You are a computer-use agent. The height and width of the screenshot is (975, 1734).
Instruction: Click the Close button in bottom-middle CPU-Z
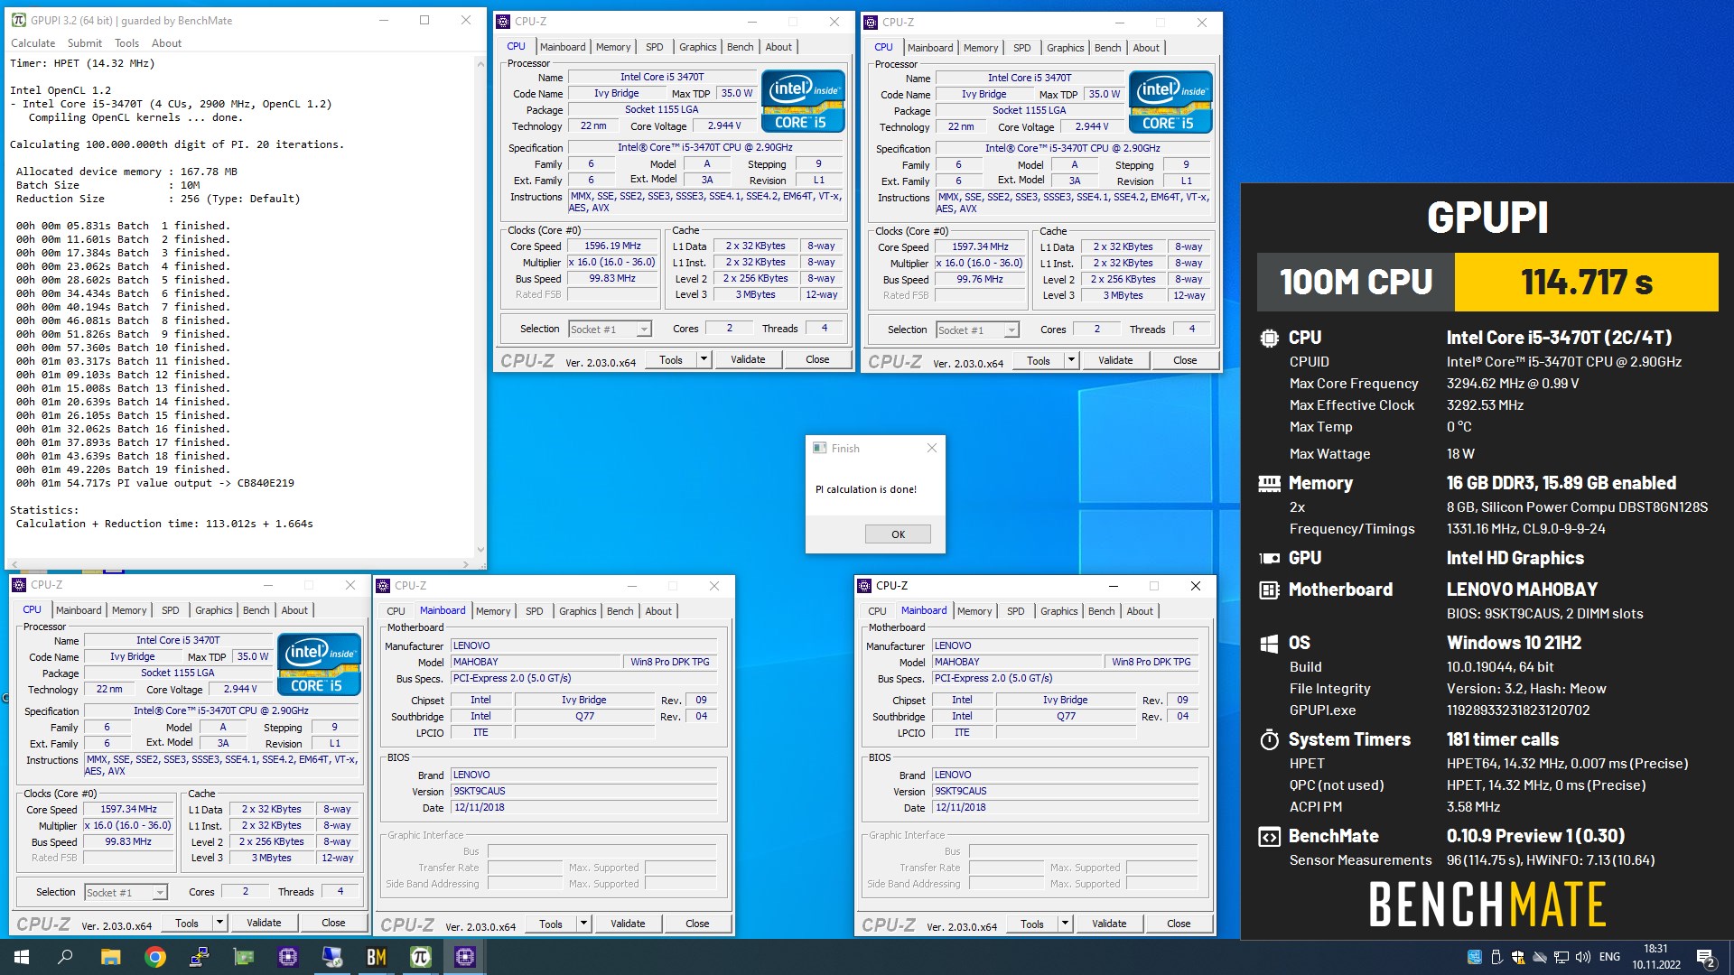[x=697, y=924]
